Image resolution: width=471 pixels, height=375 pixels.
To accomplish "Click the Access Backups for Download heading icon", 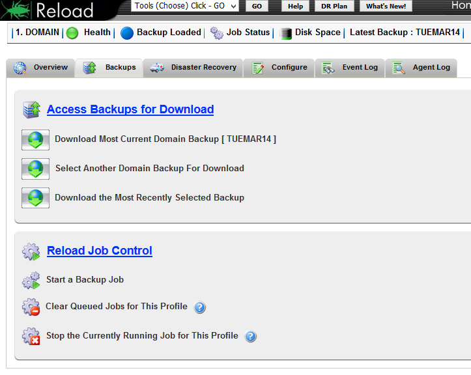I will [x=31, y=109].
